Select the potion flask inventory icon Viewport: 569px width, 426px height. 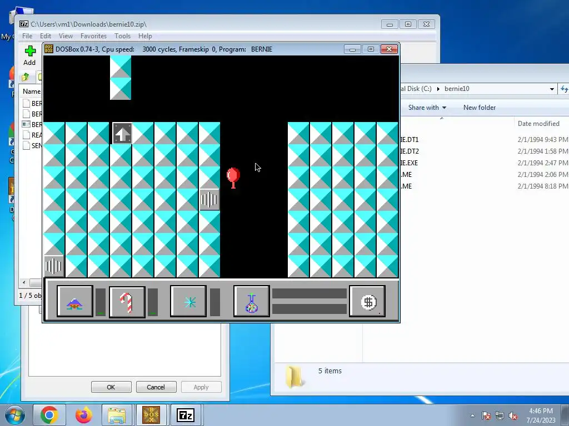(252, 301)
